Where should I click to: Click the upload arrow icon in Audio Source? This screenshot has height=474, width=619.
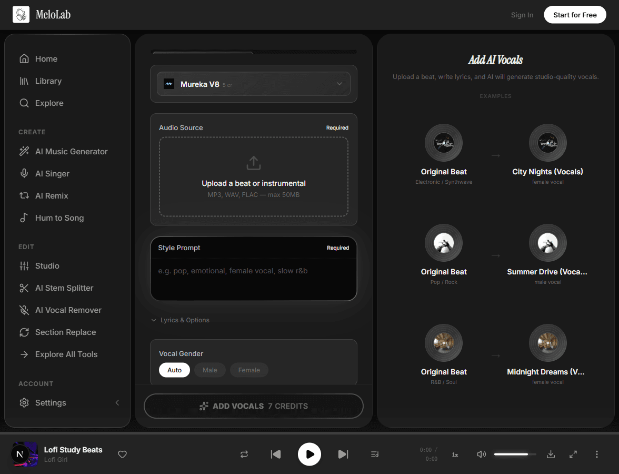coord(254,163)
